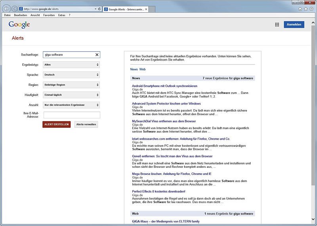This screenshot has height=226, width=317.
Task: Click the Suchanfrage: label
Action: 30,55
